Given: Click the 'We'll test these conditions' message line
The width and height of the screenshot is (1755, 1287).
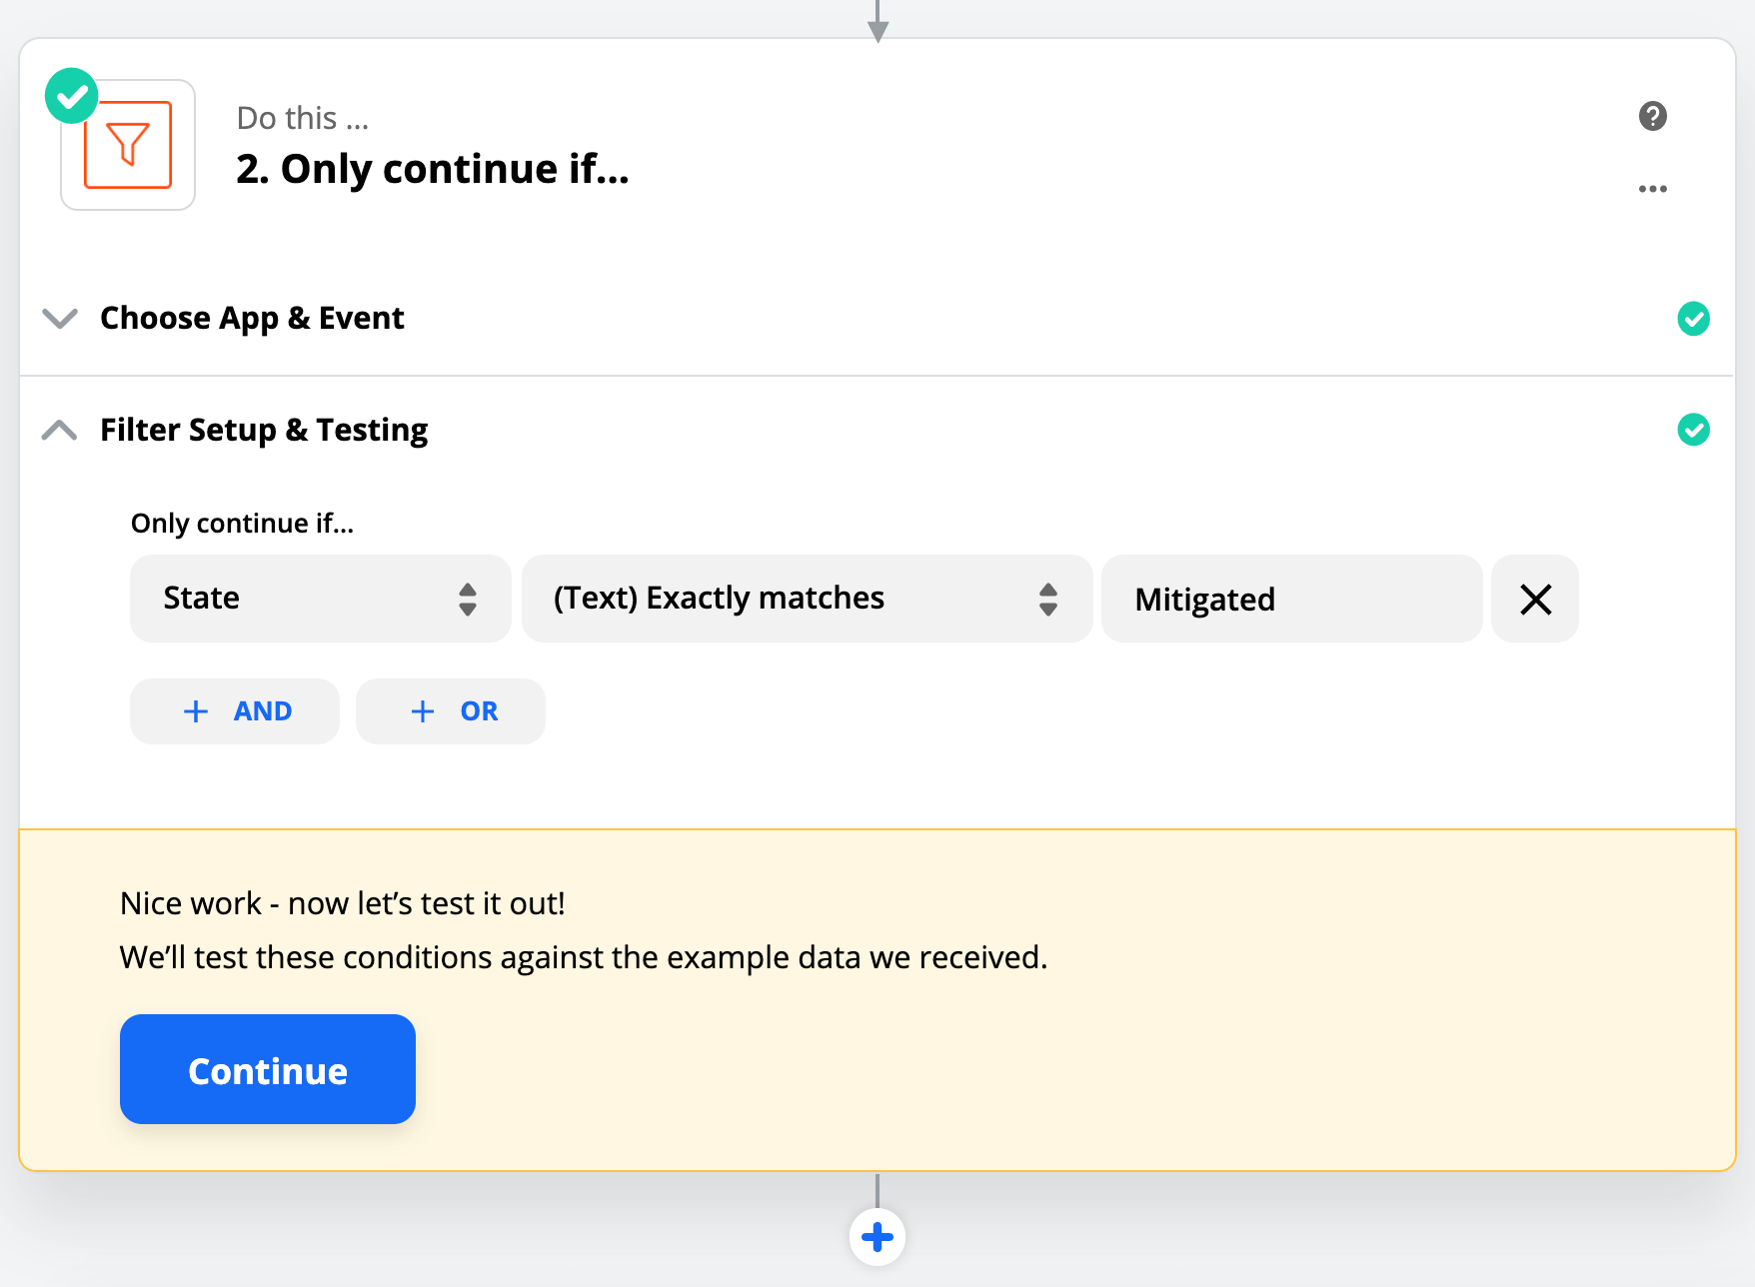Looking at the screenshot, I should tap(584, 957).
